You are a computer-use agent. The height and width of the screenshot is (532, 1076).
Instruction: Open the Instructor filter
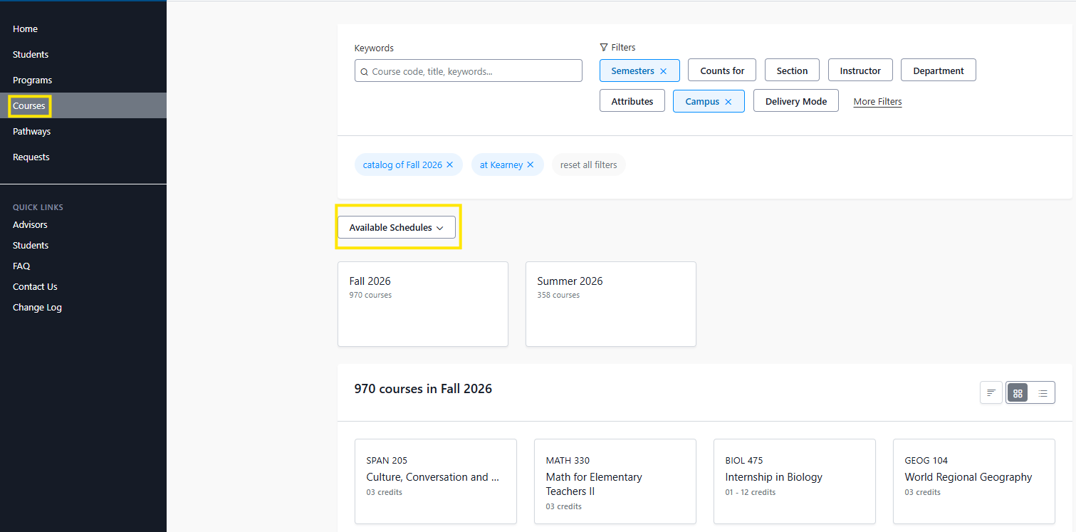pyautogui.click(x=860, y=71)
